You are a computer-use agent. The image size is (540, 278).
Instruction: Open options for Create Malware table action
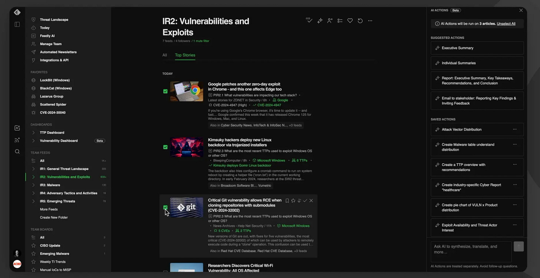[x=515, y=144]
